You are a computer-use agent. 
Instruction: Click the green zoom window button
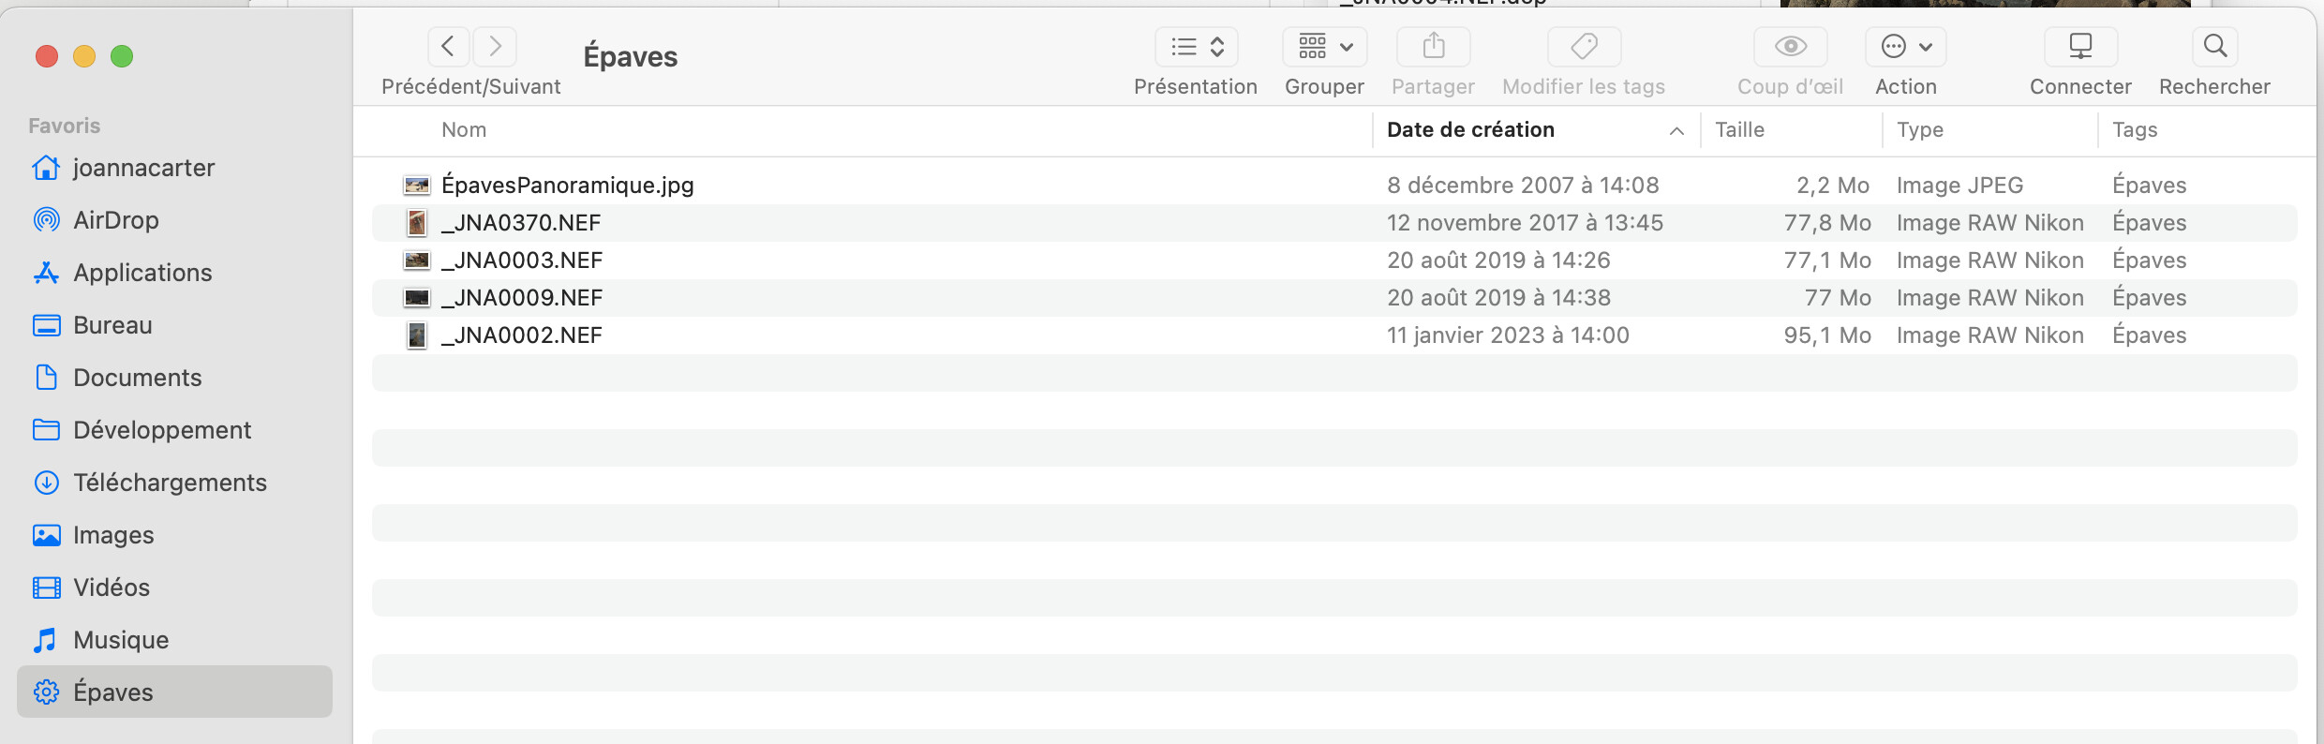[122, 56]
